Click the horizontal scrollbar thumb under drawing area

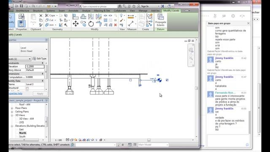[x=149, y=140]
